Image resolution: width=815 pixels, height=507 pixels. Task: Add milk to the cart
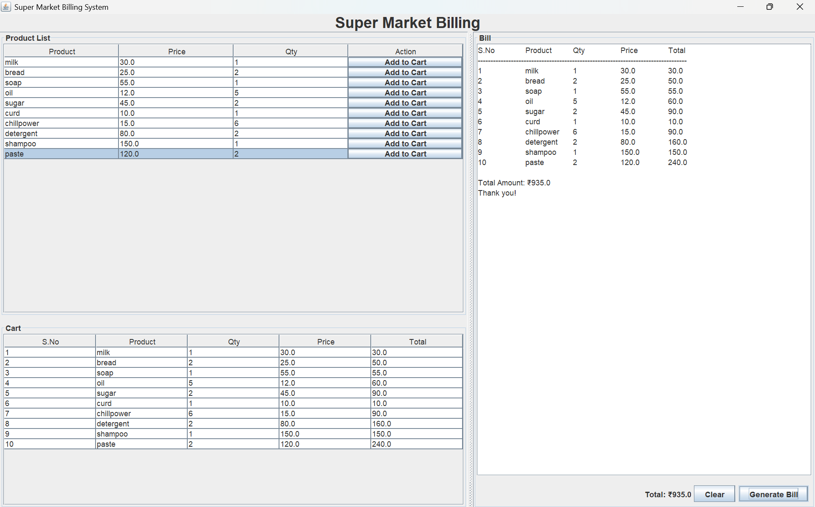405,62
